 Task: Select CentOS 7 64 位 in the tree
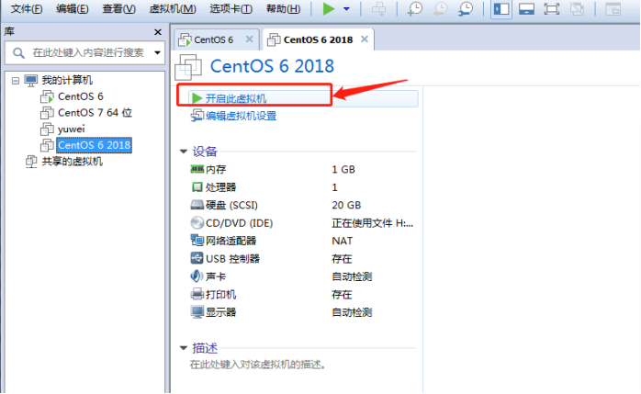(95, 113)
